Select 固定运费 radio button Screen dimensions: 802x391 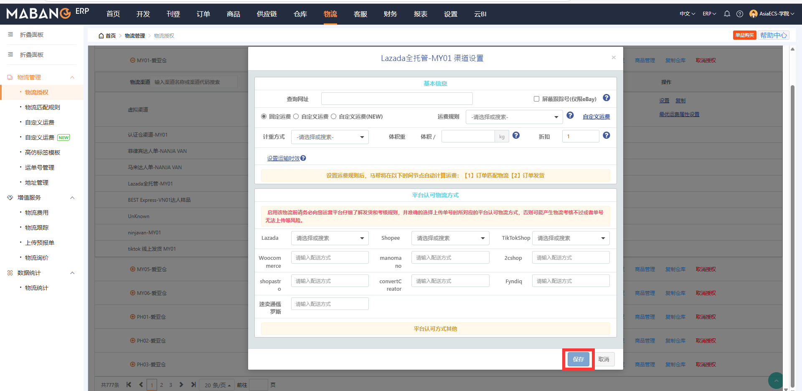(x=264, y=117)
